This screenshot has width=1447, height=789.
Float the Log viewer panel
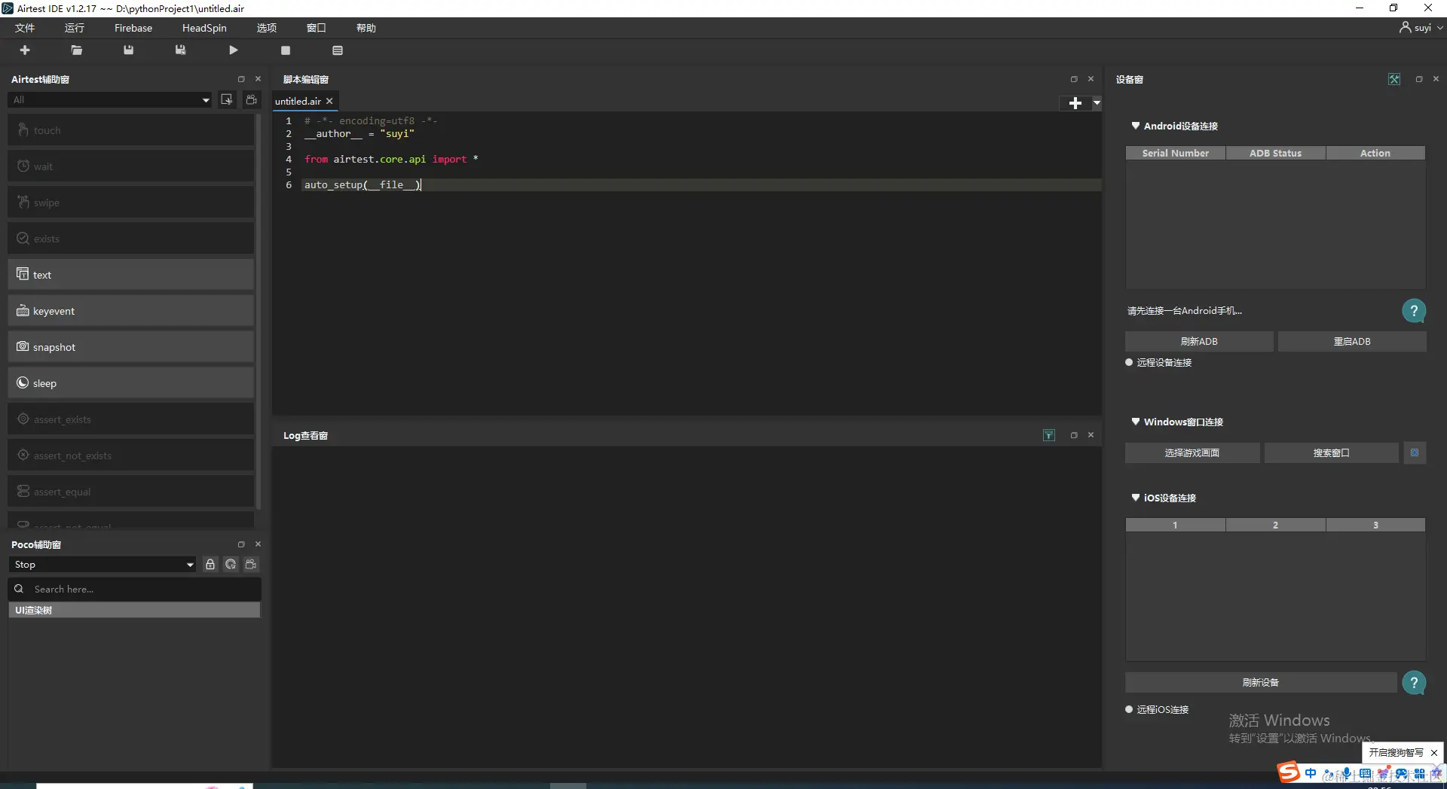pos(1074,435)
